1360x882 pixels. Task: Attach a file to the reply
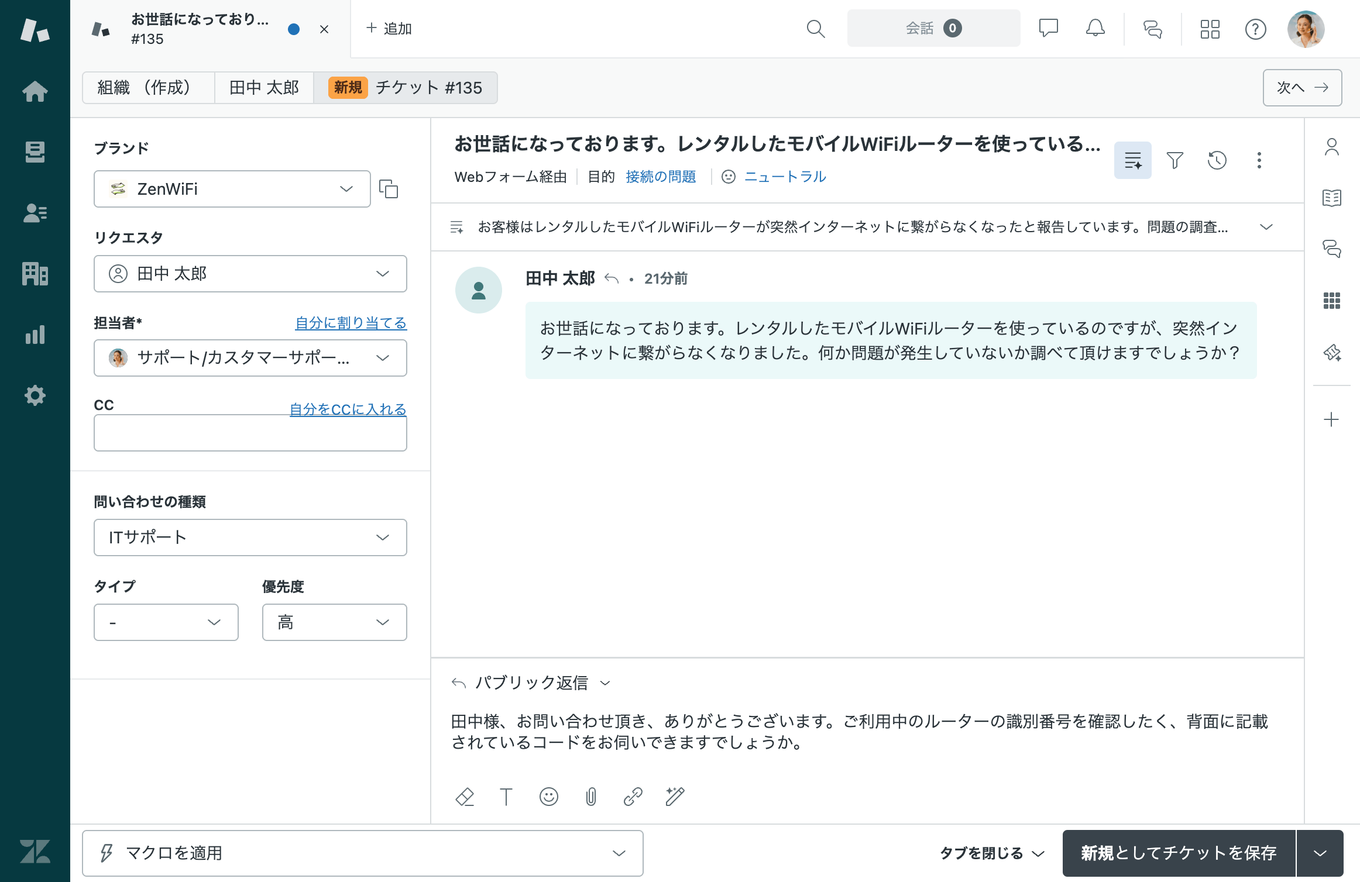click(x=590, y=797)
